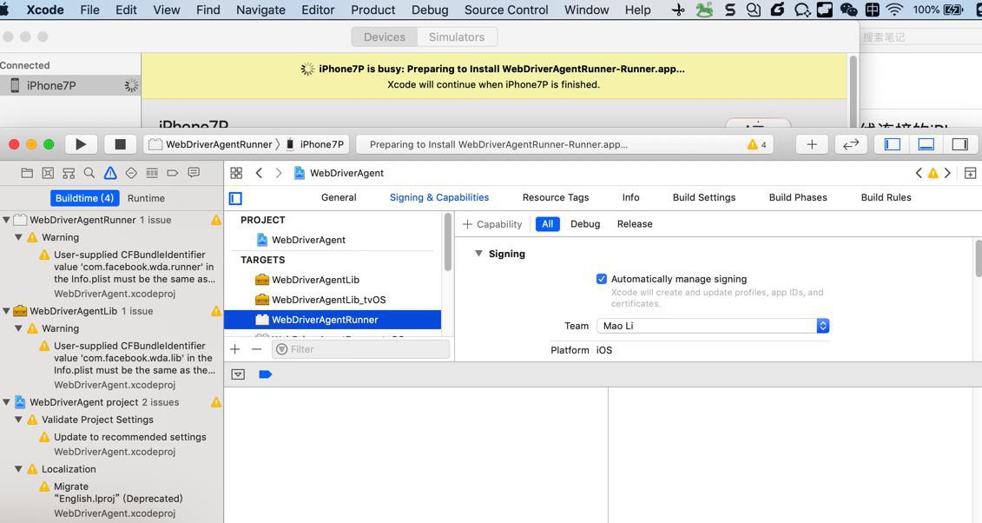Click the add target plus button
The width and height of the screenshot is (982, 523).
[x=235, y=349]
